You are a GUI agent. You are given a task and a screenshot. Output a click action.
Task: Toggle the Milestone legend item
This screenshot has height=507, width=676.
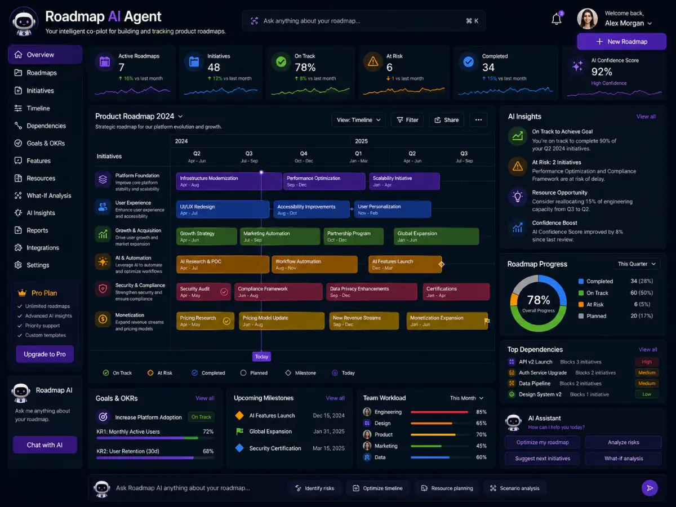click(x=300, y=373)
